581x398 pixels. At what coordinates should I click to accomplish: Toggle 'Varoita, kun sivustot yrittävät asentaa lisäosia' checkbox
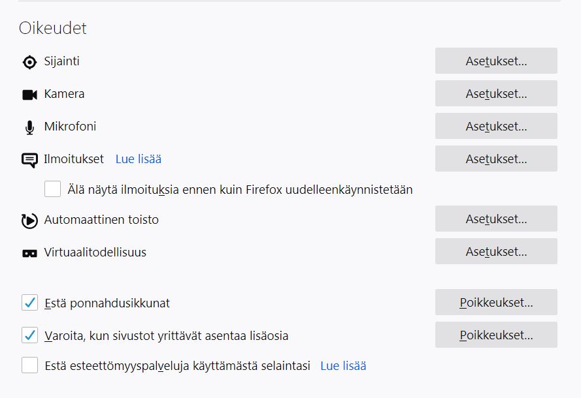click(x=29, y=335)
